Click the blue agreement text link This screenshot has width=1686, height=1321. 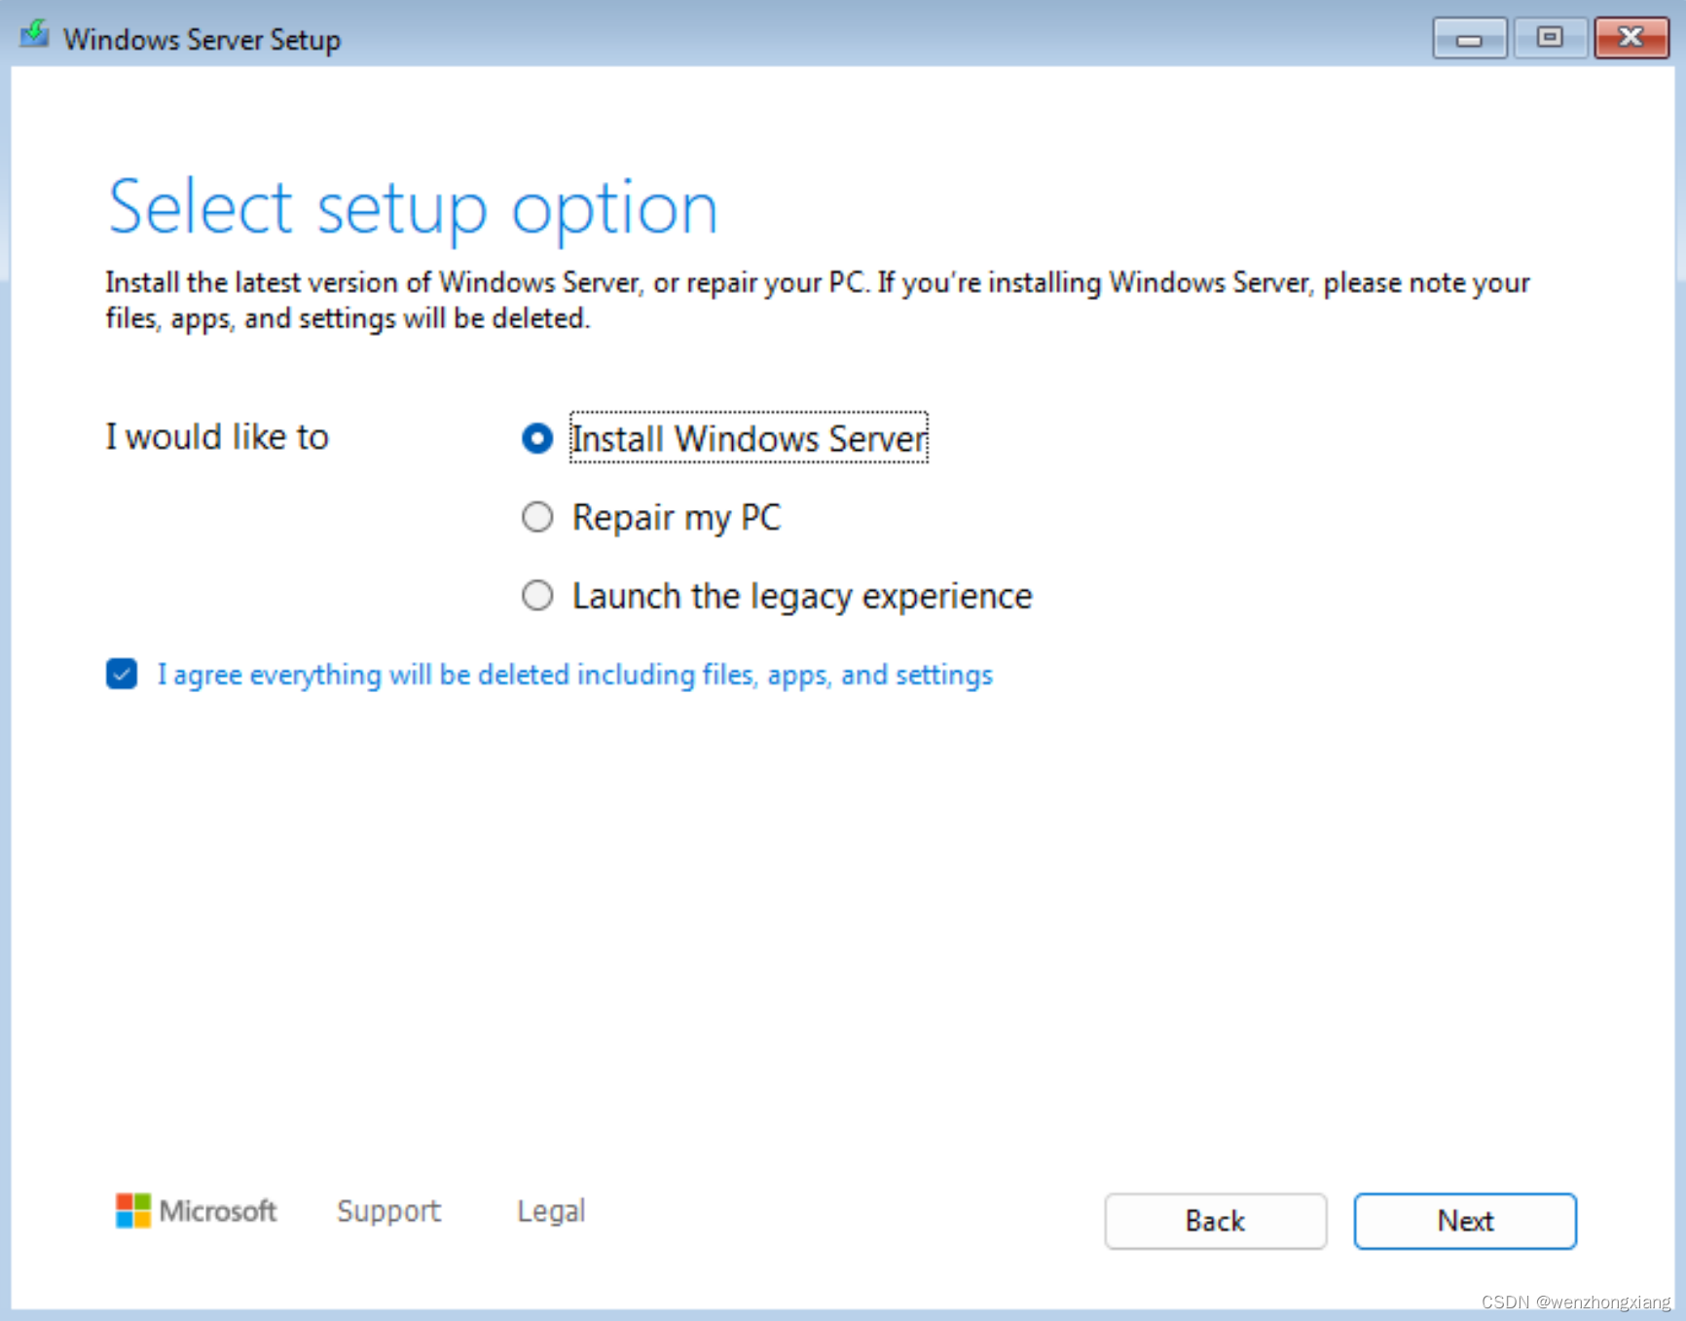[574, 674]
